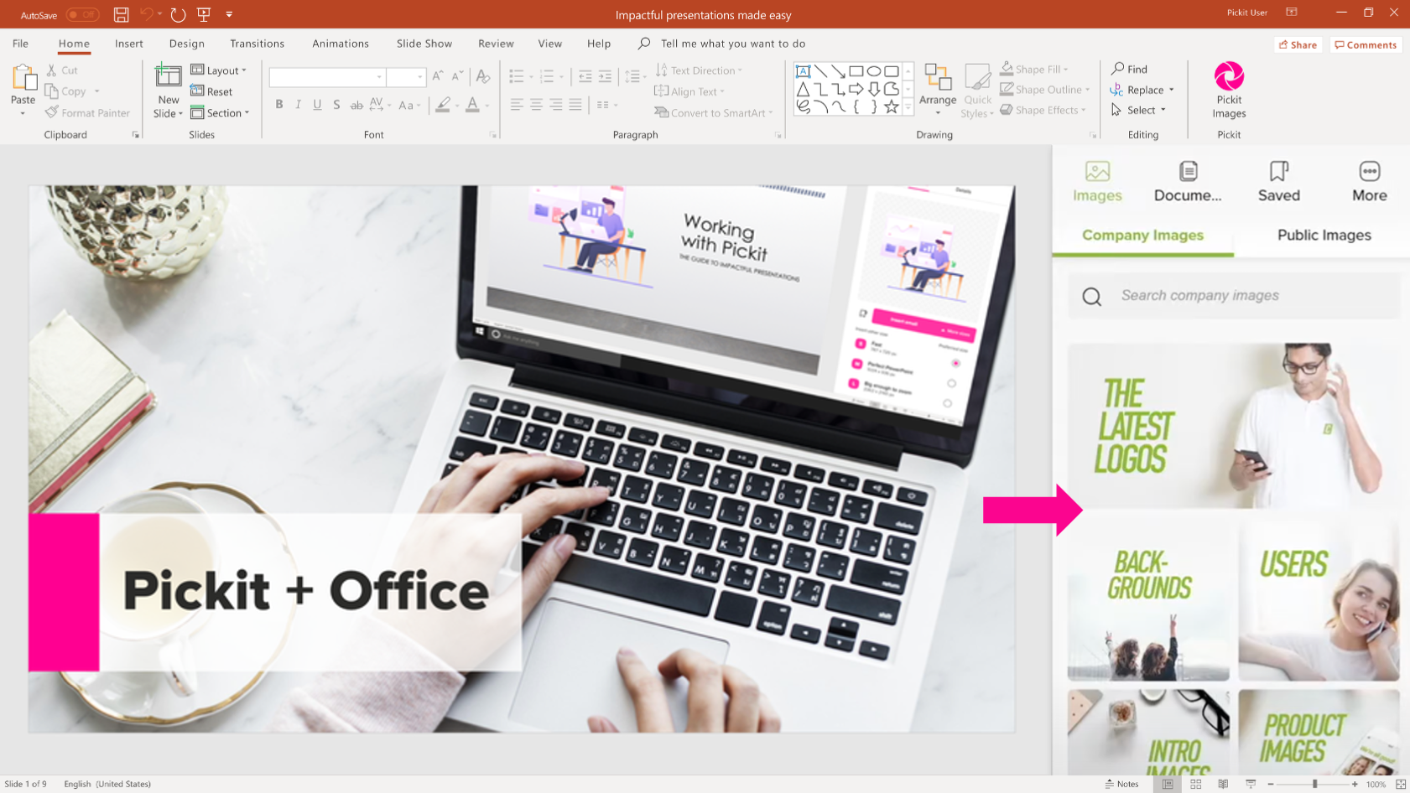The width and height of the screenshot is (1410, 793).
Task: Click the Cut scissors command
Action: point(62,70)
